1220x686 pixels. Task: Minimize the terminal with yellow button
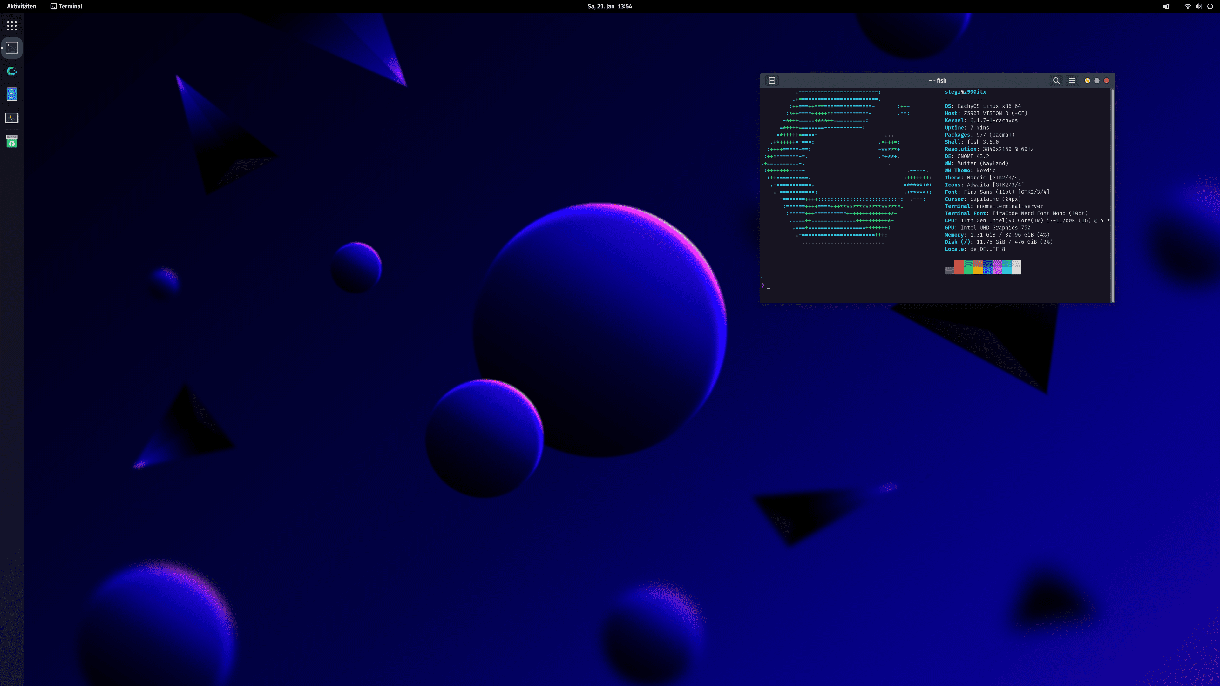click(1087, 80)
